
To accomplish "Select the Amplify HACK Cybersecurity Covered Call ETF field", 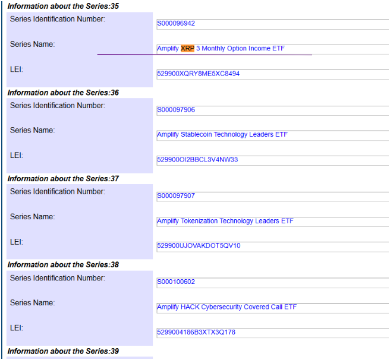I will pyautogui.click(x=273, y=308).
